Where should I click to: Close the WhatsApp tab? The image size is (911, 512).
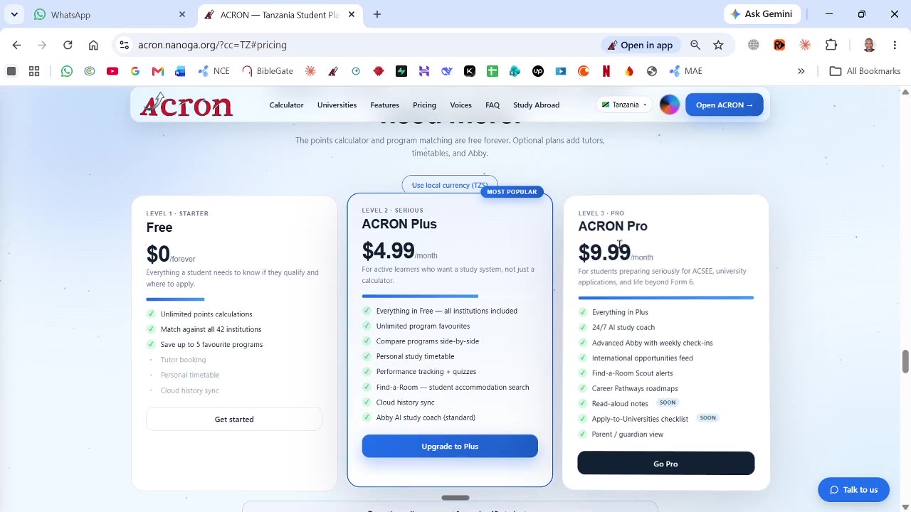click(182, 14)
